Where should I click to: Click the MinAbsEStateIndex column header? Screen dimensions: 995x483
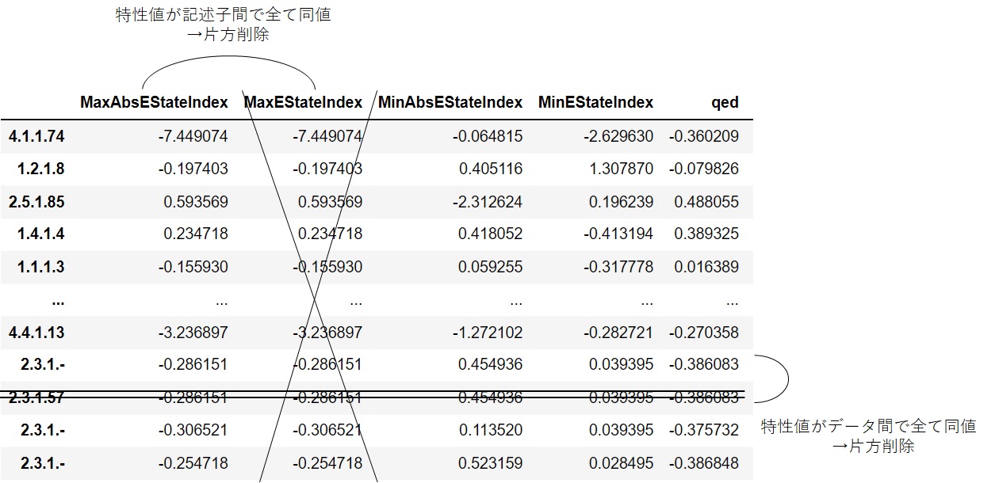pyautogui.click(x=450, y=102)
